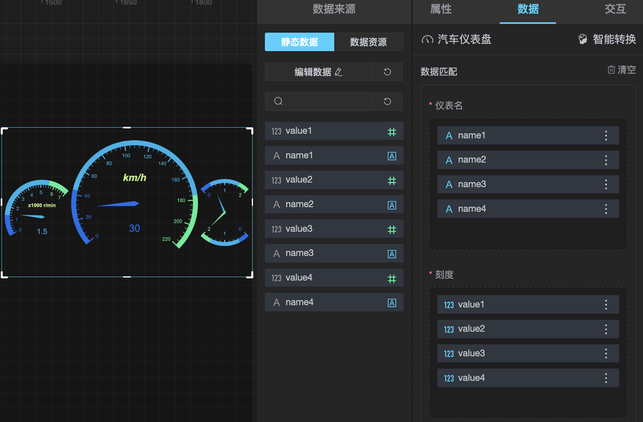Click the refresh icon beside the search box
643x422 pixels.
click(387, 101)
